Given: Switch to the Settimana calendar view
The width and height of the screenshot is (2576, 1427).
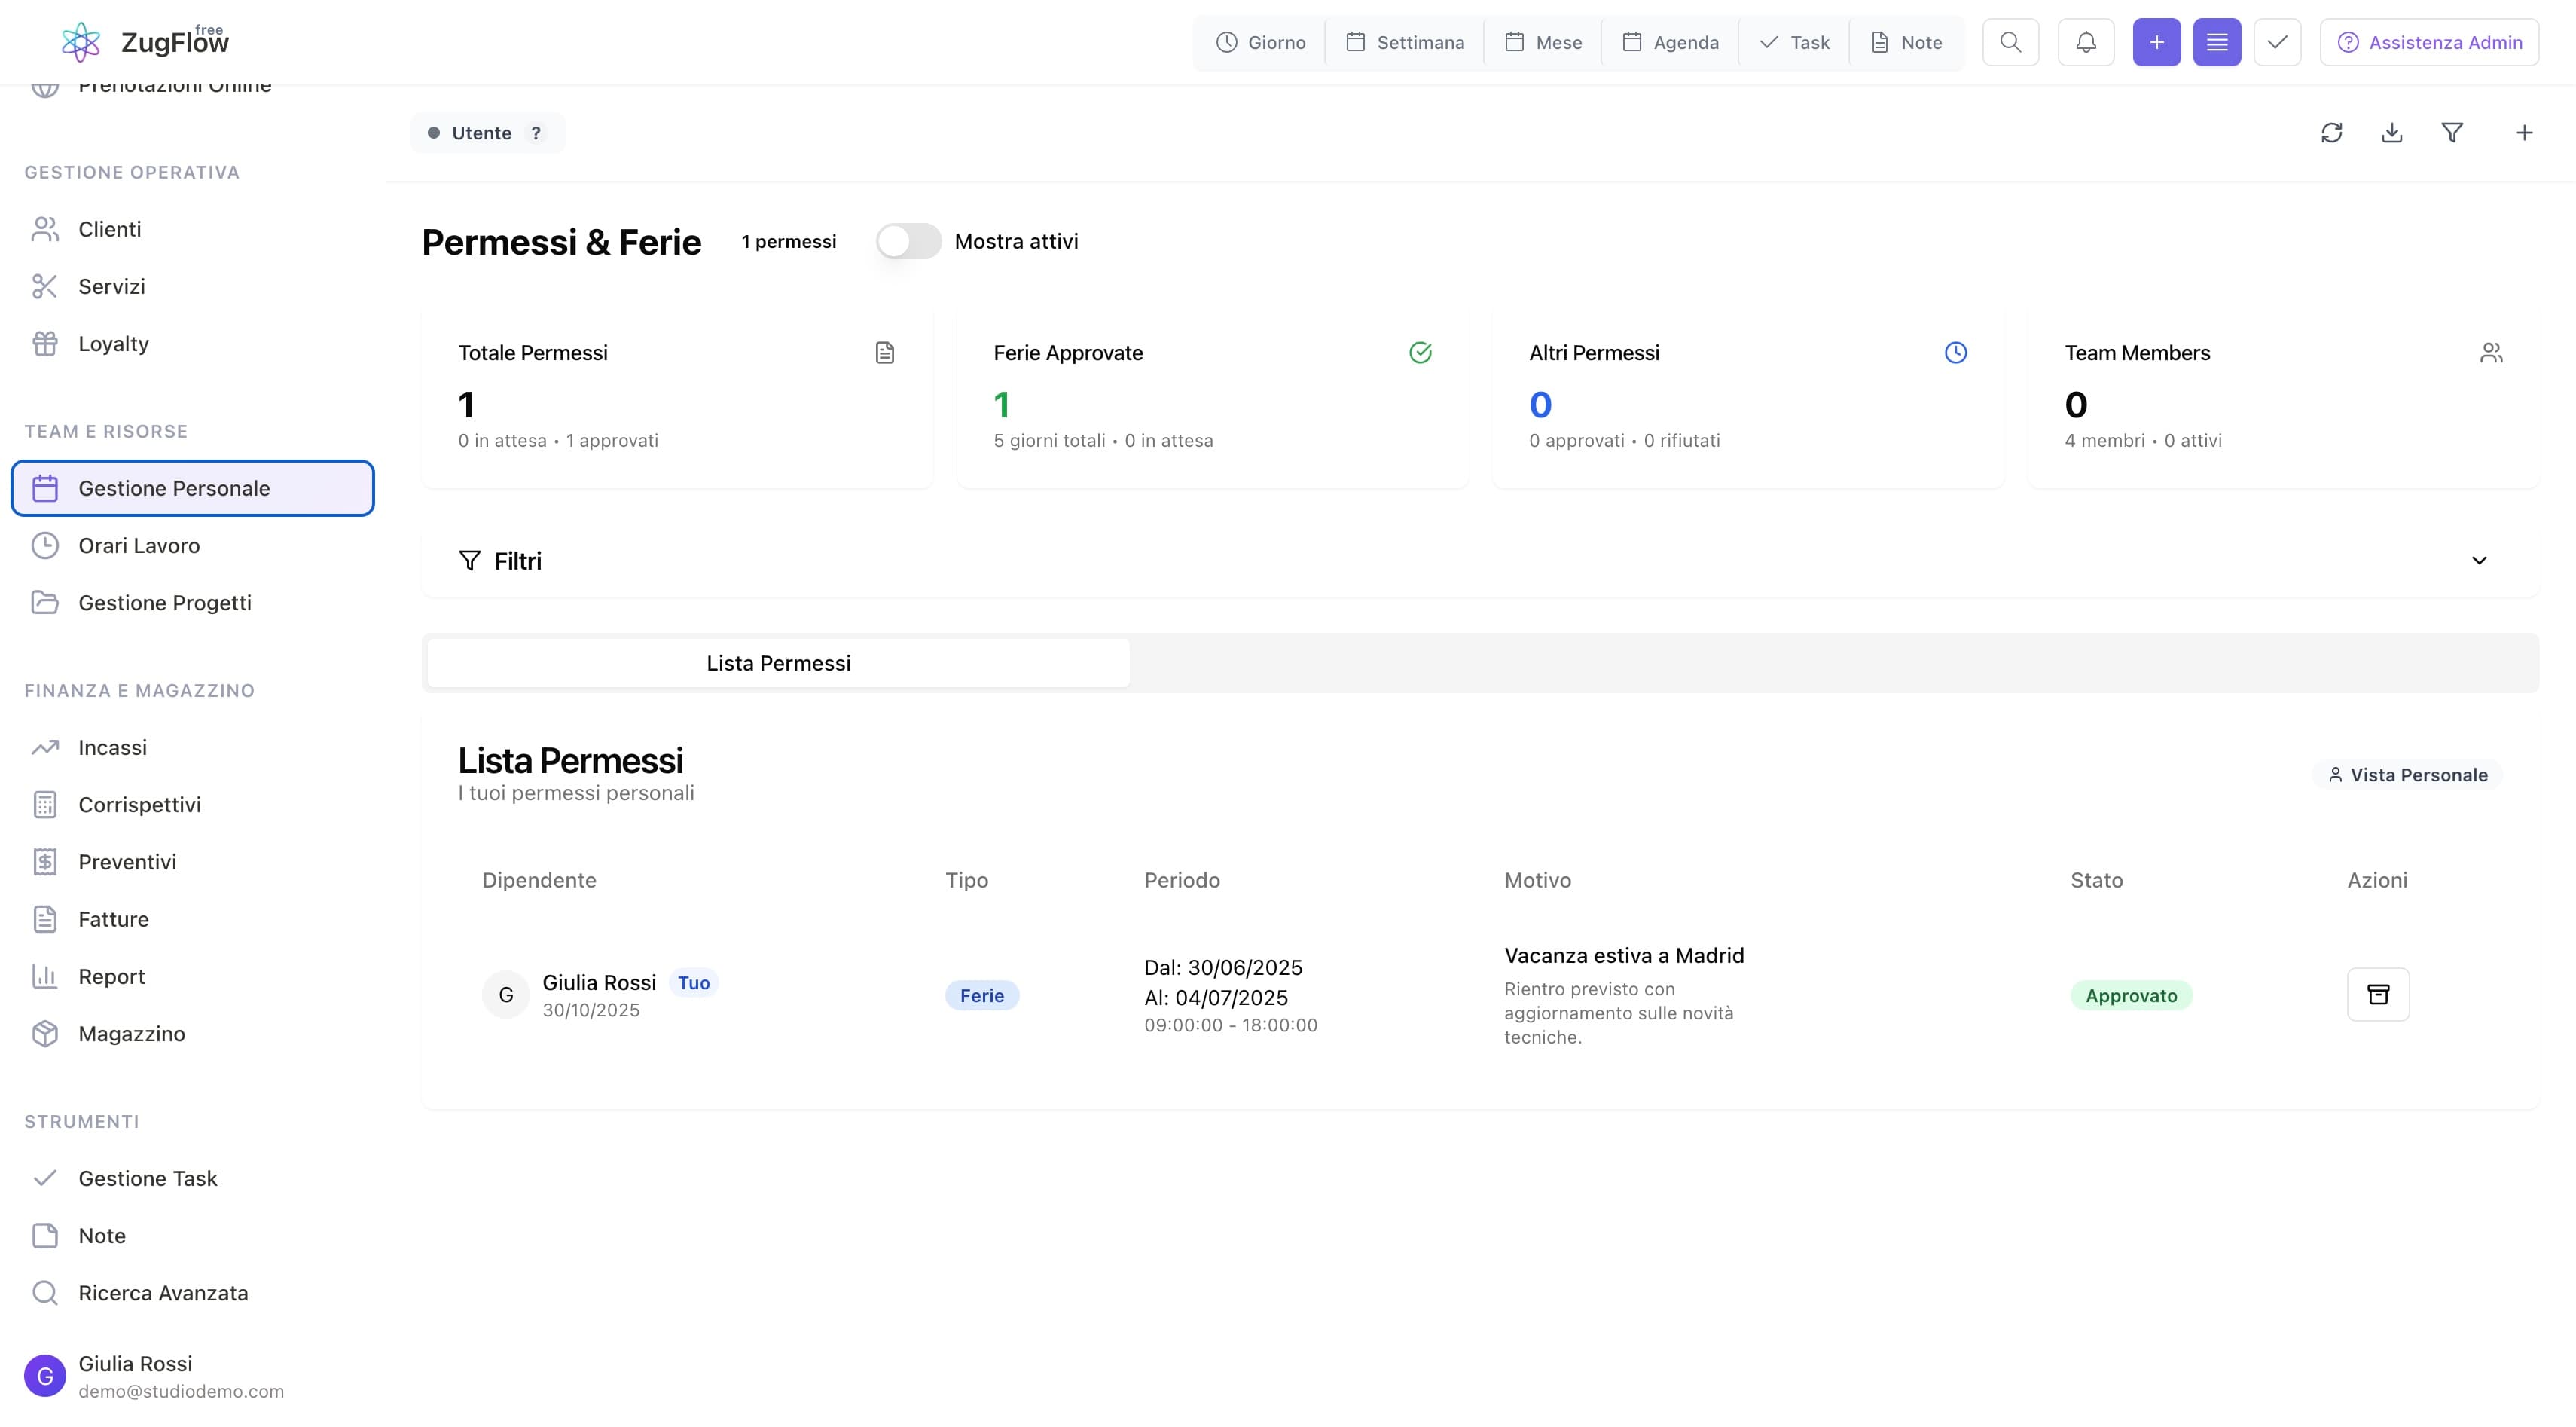Looking at the screenshot, I should pyautogui.click(x=1404, y=42).
